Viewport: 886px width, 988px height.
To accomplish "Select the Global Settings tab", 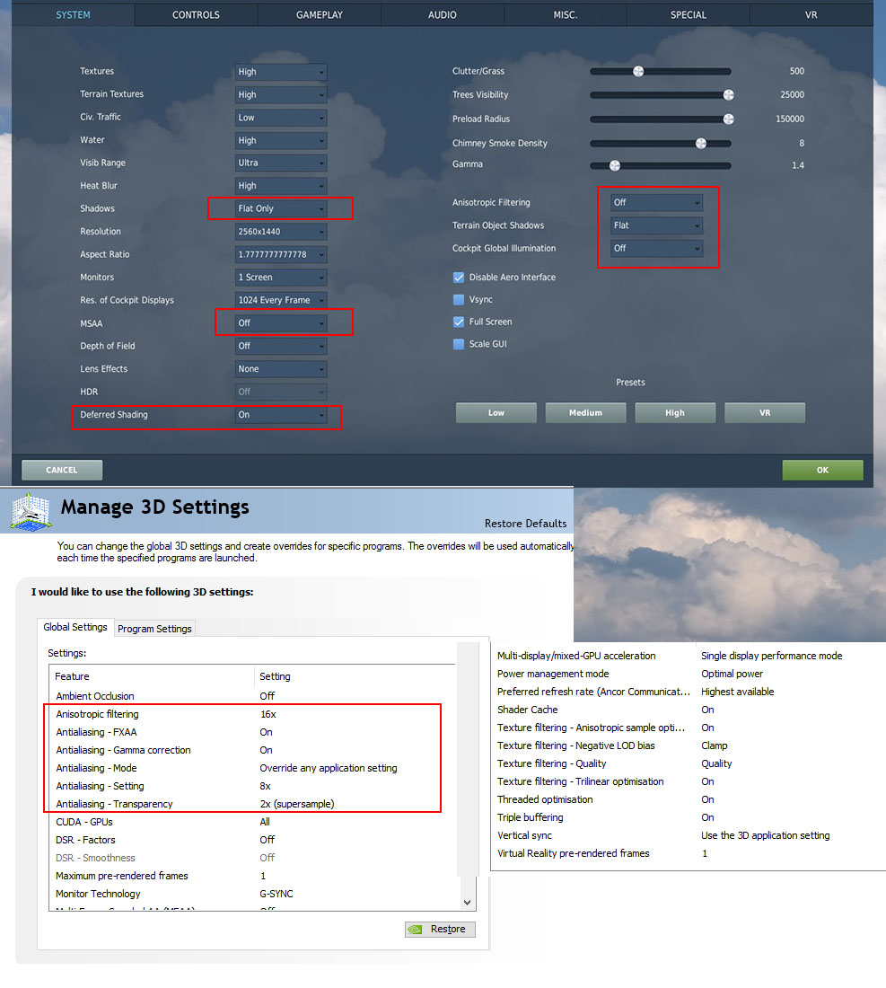I will (75, 627).
